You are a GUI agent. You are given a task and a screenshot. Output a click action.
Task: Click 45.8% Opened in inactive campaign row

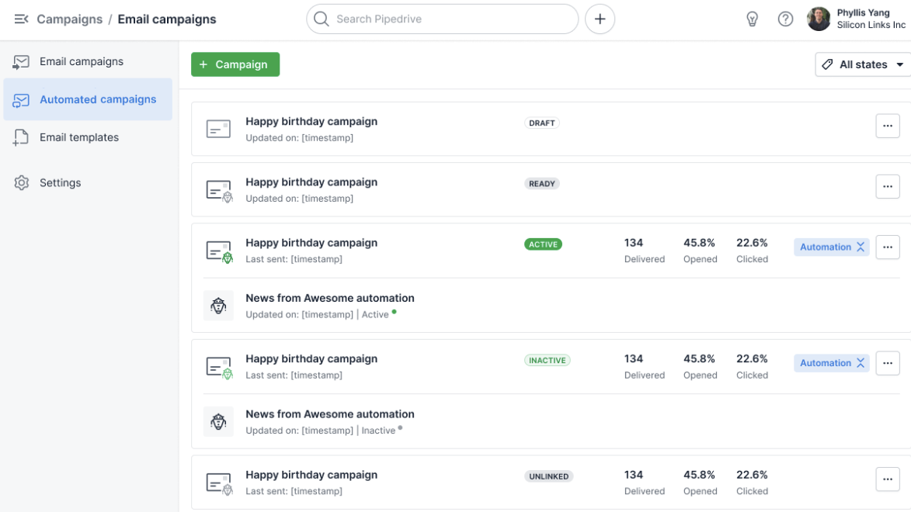pos(700,366)
